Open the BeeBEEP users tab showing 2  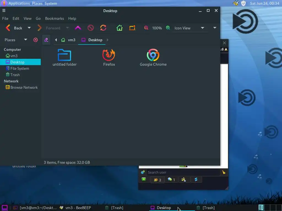[x=158, y=180]
